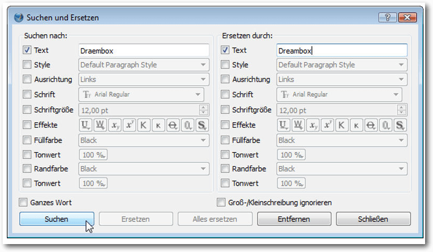Open Style dropdown under Ersetzen durch

tap(342, 65)
